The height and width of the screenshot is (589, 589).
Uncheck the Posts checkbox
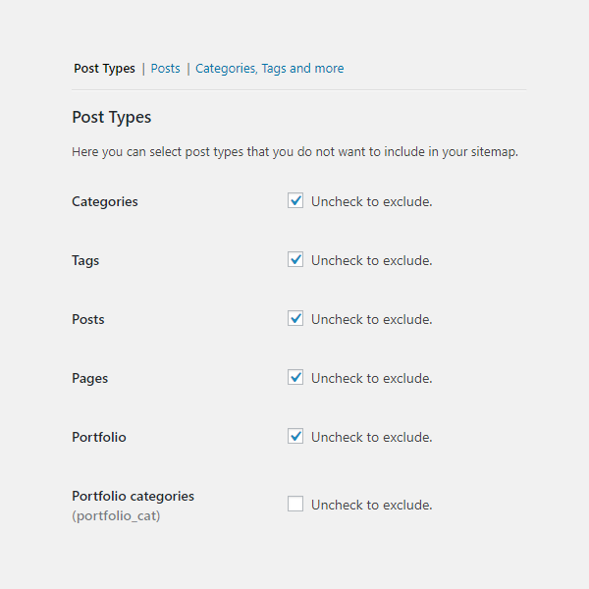295,319
